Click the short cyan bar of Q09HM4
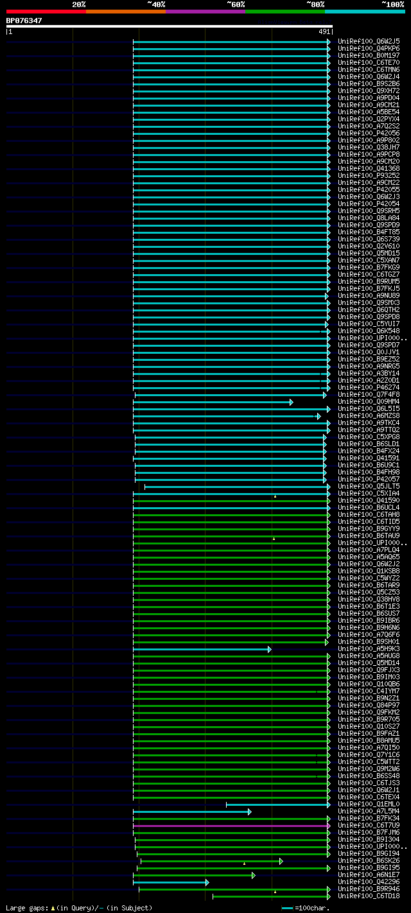 213,402
